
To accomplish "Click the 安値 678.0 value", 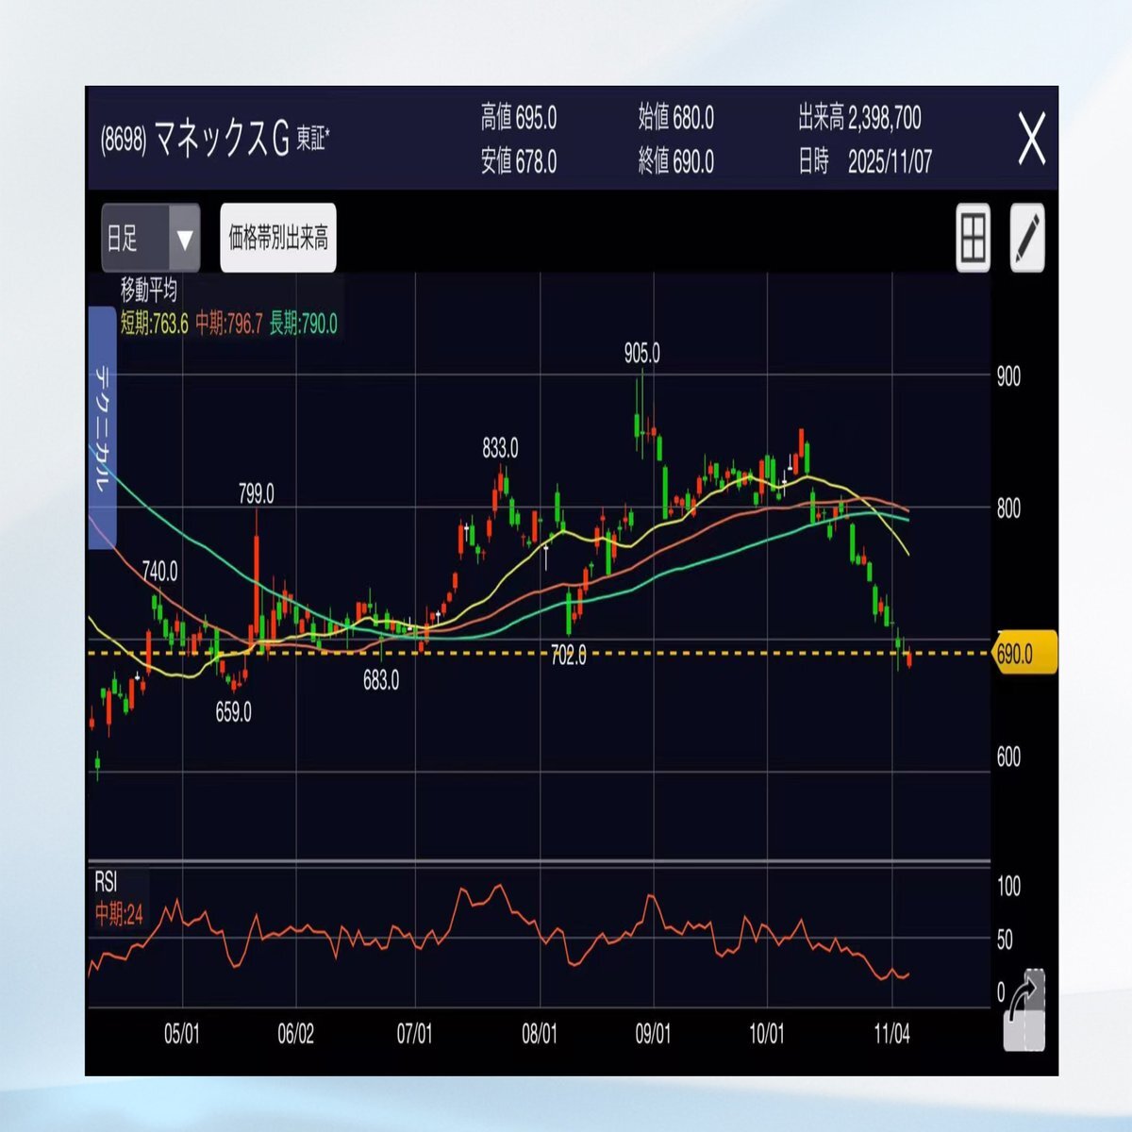I will (x=519, y=161).
